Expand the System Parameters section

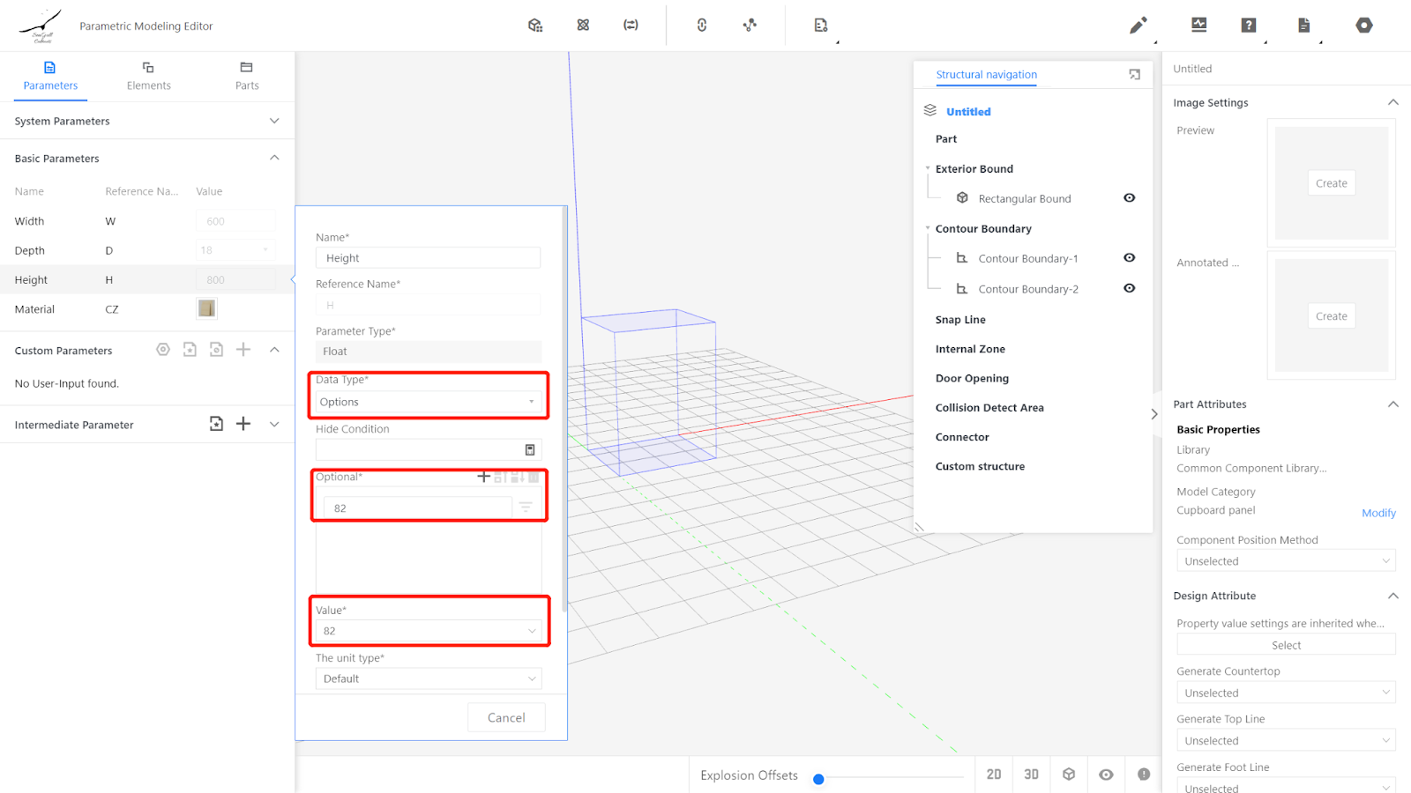click(x=274, y=121)
